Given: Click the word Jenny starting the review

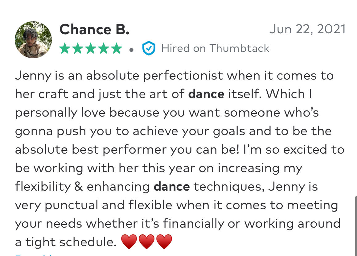Looking at the screenshot, I should tap(33, 76).
